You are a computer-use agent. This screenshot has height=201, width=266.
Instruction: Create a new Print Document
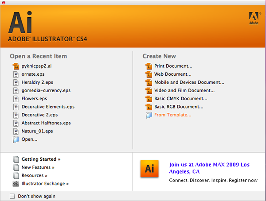pyautogui.click(x=173, y=66)
